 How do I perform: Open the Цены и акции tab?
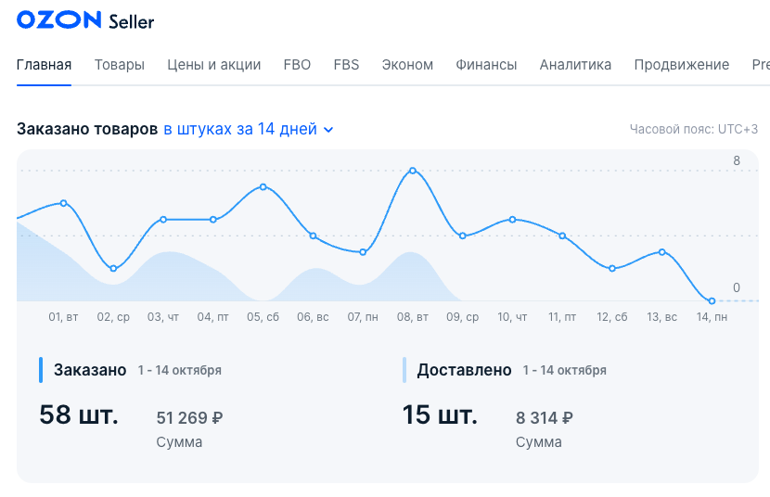point(213,65)
